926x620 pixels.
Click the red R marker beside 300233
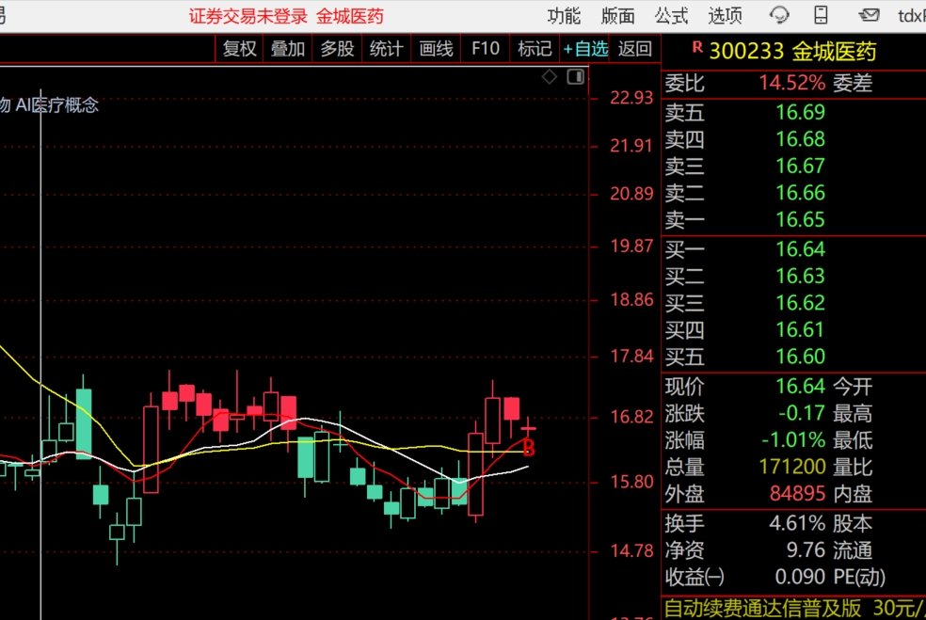pos(697,47)
